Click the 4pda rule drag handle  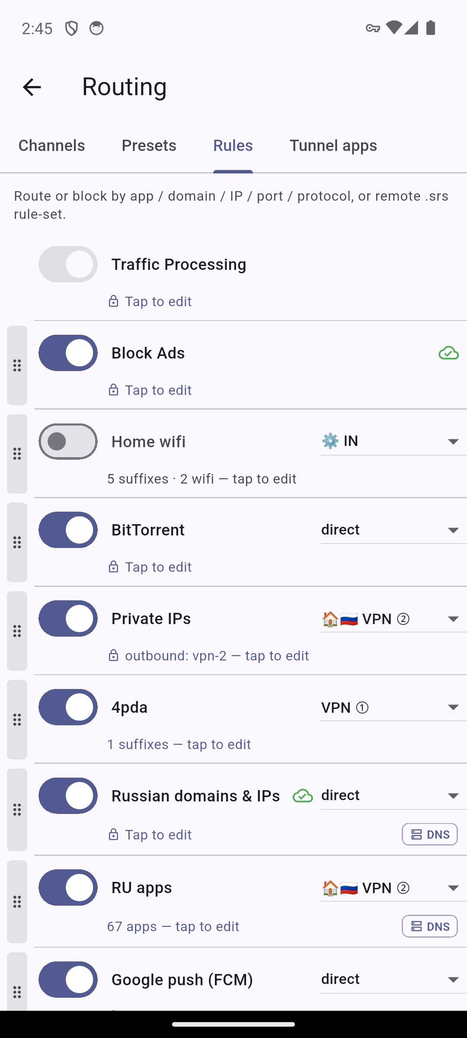tap(17, 720)
